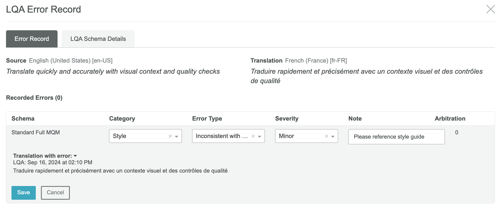This screenshot has height=208, width=501.
Task: Click the Style category combo box
Action: click(145, 136)
